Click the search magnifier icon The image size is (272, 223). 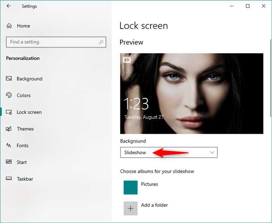[x=101, y=42]
